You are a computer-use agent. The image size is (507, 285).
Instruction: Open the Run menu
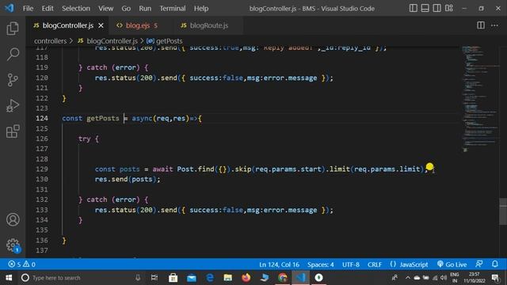click(x=145, y=9)
